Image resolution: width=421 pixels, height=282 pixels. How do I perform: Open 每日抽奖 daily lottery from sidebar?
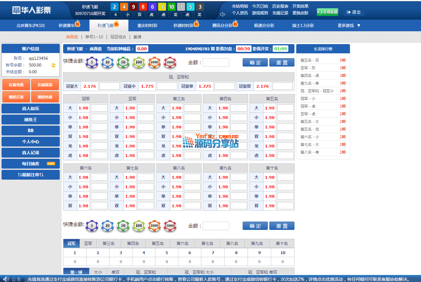(x=31, y=164)
